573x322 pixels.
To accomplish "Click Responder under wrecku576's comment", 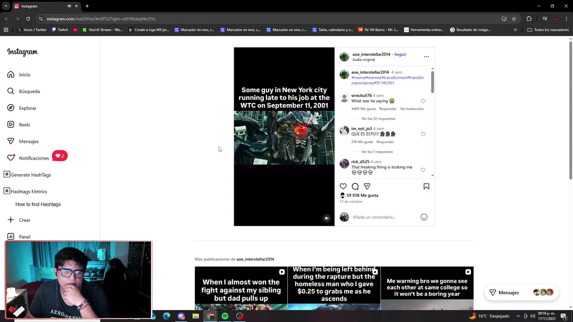I will pyautogui.click(x=388, y=109).
